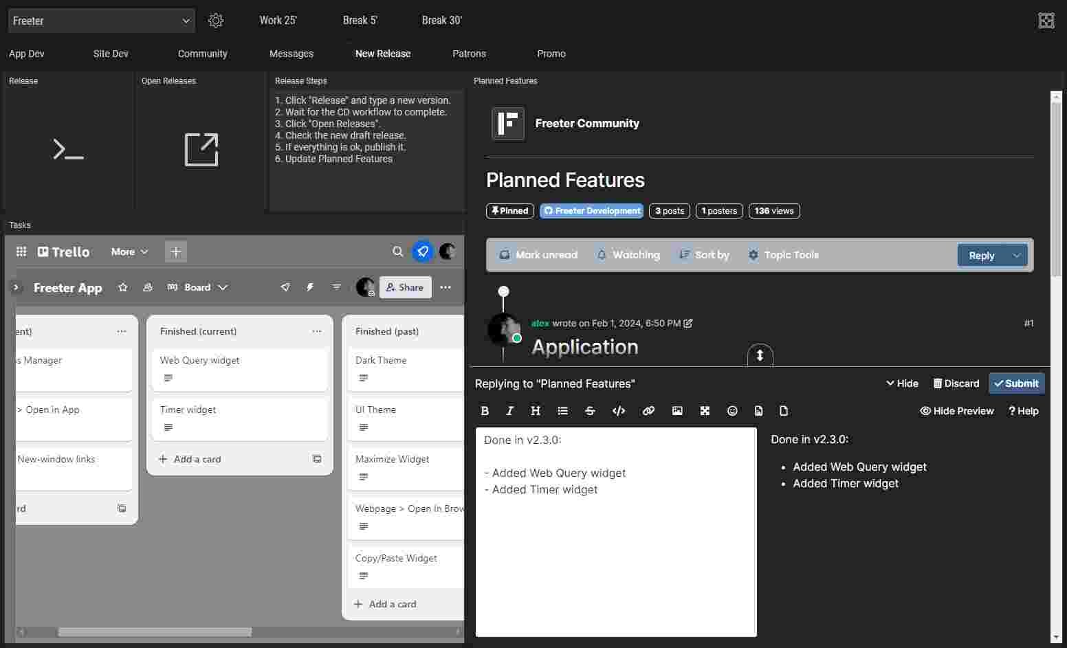Click the blue rocket icon in Trello
Screen dimensions: 1067x648
click(x=423, y=252)
